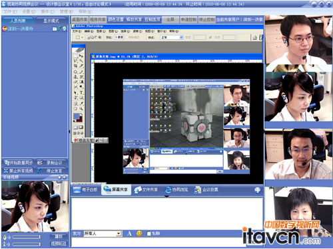The width and height of the screenshot is (333, 249).
Task: Enable the 私聊 private chat checkbox
Action: (149, 234)
